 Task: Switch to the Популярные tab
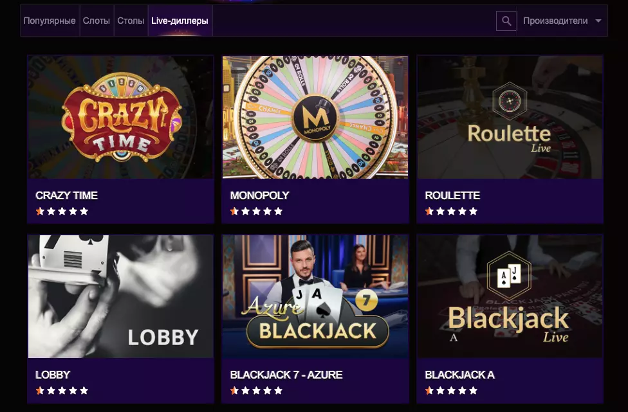coord(50,21)
